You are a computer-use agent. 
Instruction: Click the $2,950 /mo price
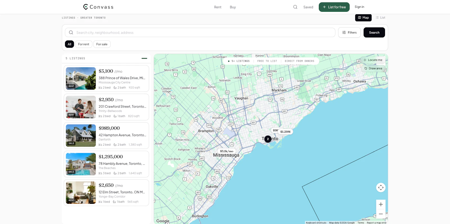111,100
